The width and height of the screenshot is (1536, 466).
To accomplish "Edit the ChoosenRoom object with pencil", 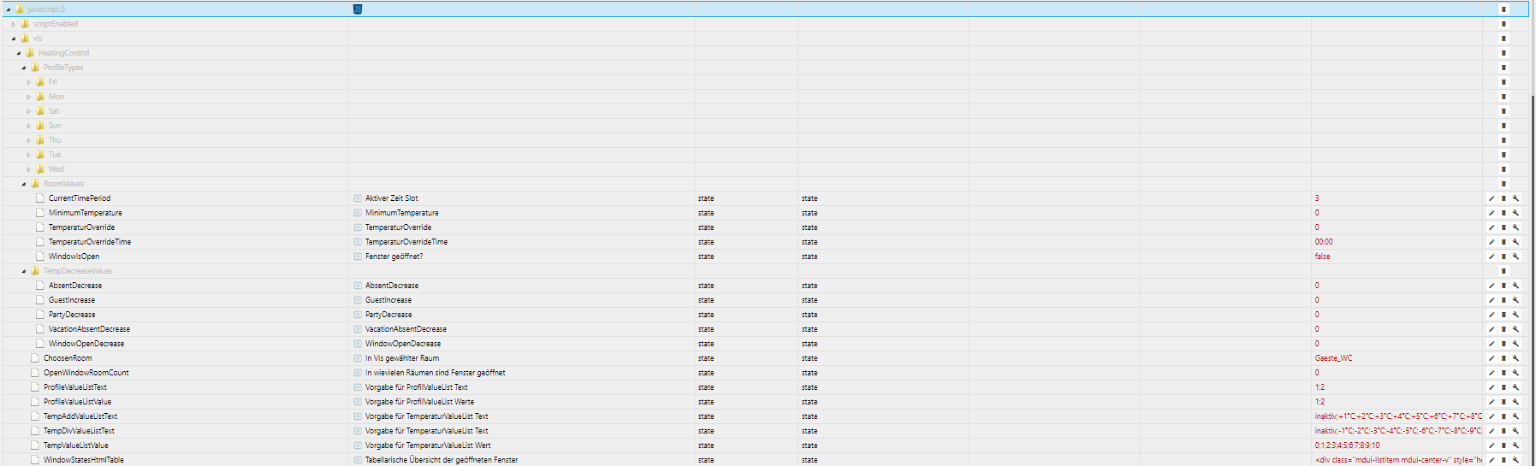I will click(1492, 358).
